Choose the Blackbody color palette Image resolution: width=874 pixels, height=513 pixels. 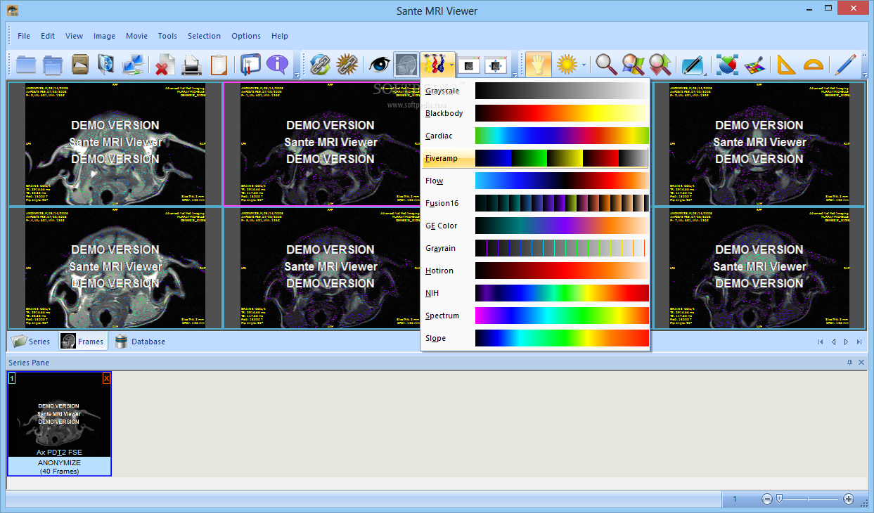pos(535,113)
